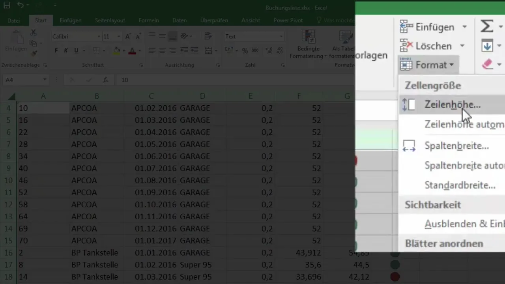The height and width of the screenshot is (284, 505).
Task: Align cell text left icon
Action: coord(152,50)
